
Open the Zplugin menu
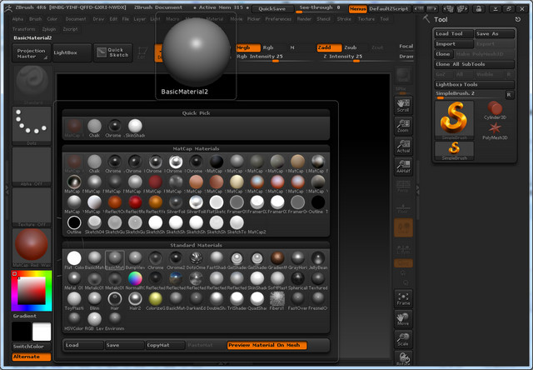pyautogui.click(x=49, y=29)
